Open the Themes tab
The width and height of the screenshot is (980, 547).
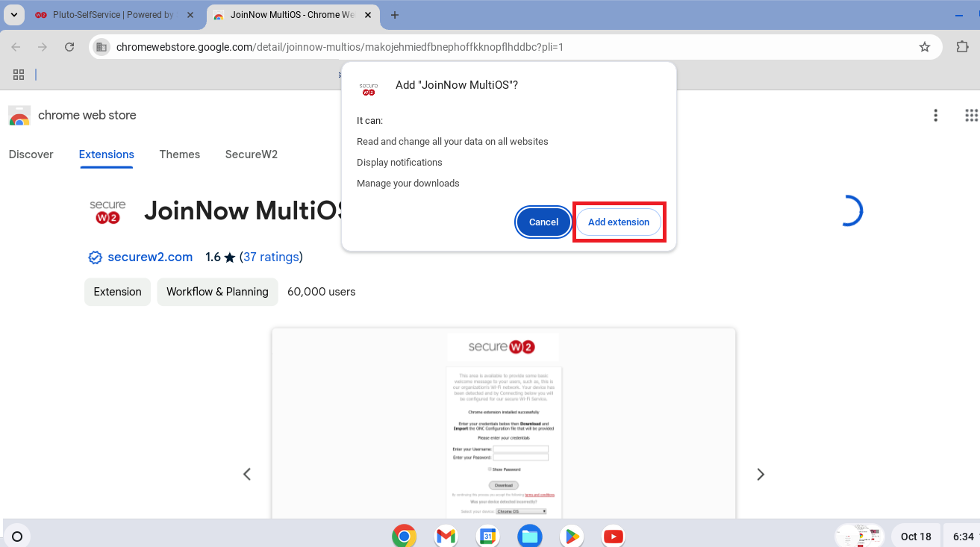pyautogui.click(x=179, y=154)
